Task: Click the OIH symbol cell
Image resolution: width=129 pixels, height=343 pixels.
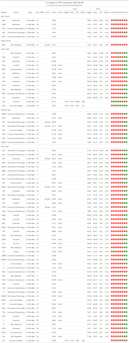Action: (x=4, y=65)
